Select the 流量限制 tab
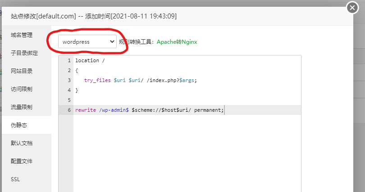This screenshot has height=192, width=365. pos(27,107)
